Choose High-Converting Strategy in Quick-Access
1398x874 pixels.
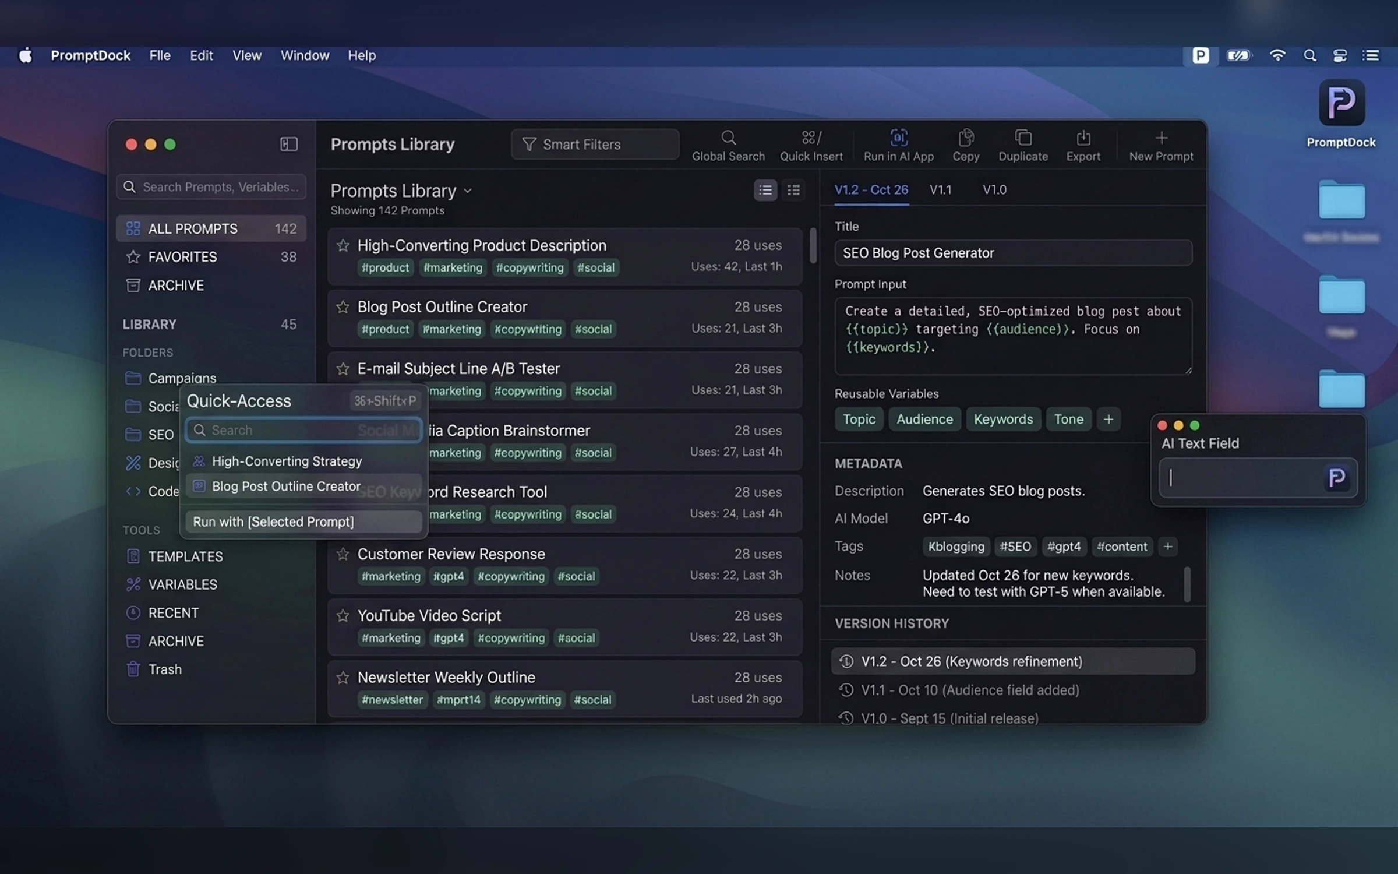click(x=303, y=461)
